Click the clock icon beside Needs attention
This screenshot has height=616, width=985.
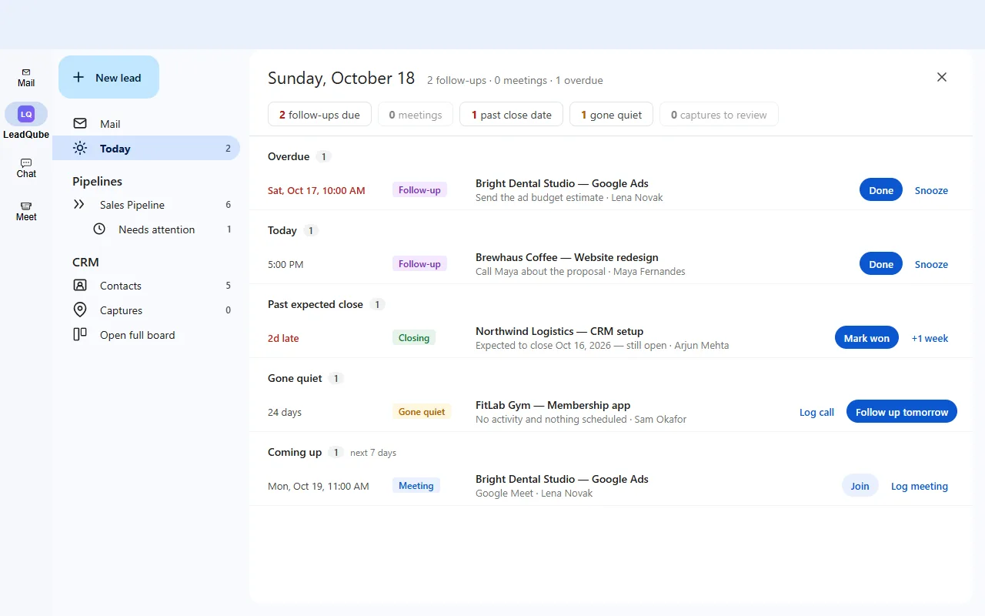coord(99,229)
